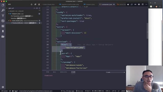Collapse the todo.blade.php result group
163x92 pixels.
click(x=9, y=21)
